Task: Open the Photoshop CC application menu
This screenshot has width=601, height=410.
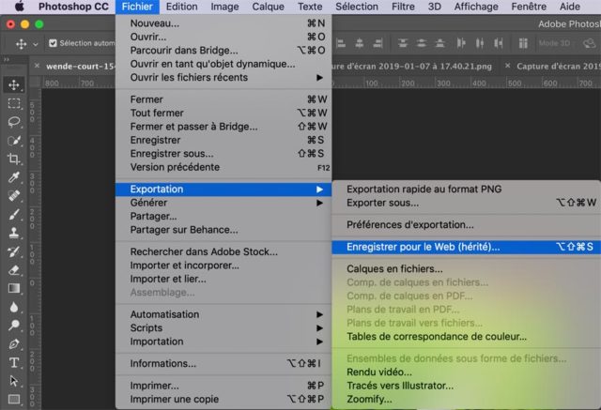Action: [x=73, y=7]
